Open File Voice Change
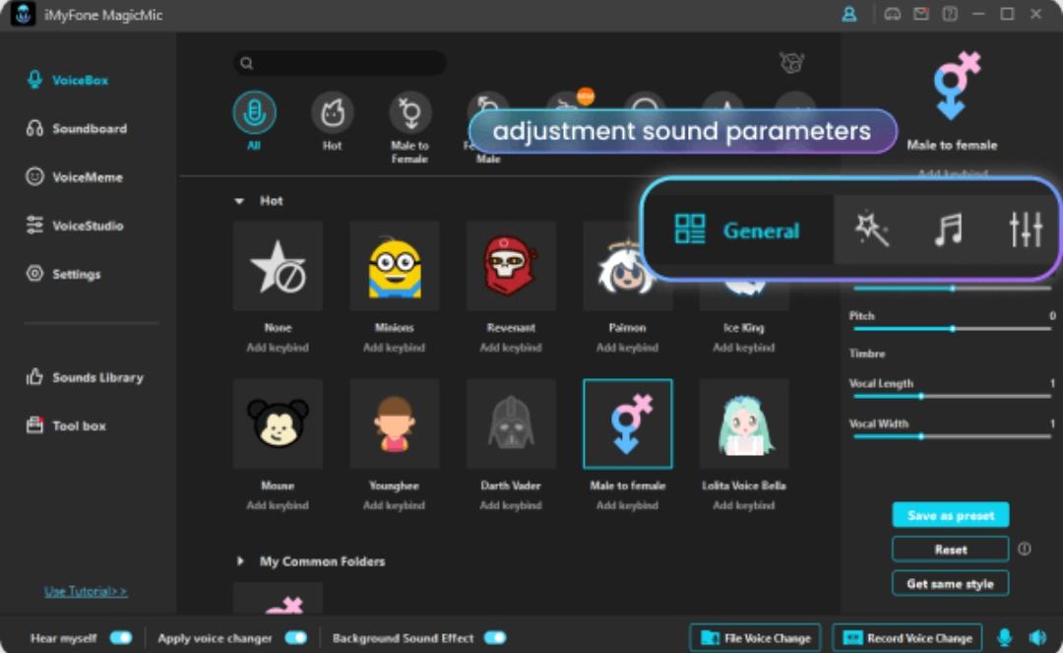 (x=755, y=638)
